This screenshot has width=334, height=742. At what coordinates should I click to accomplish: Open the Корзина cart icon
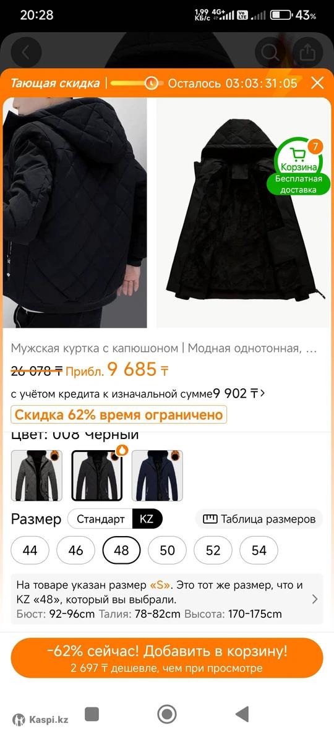(x=299, y=157)
